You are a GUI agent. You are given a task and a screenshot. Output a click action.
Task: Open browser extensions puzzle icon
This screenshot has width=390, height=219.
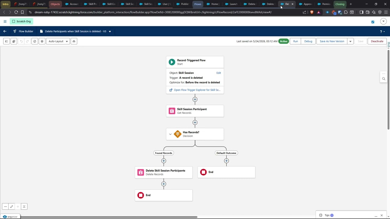click(x=346, y=12)
